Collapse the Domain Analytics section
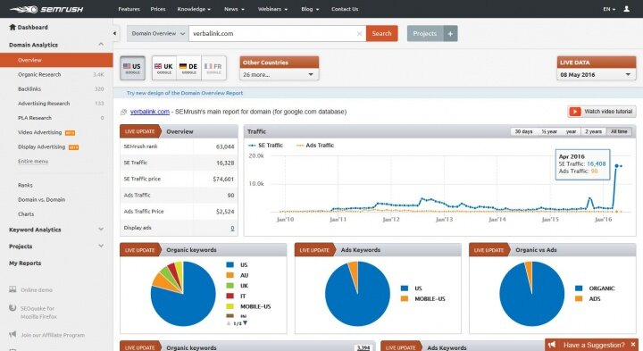The image size is (643, 351). pyautogui.click(x=101, y=45)
